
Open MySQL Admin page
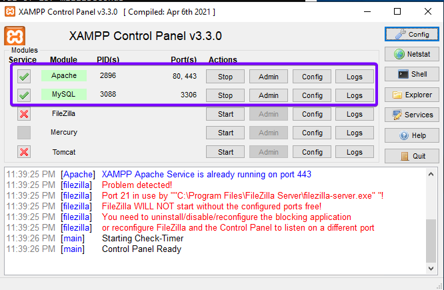tap(269, 95)
